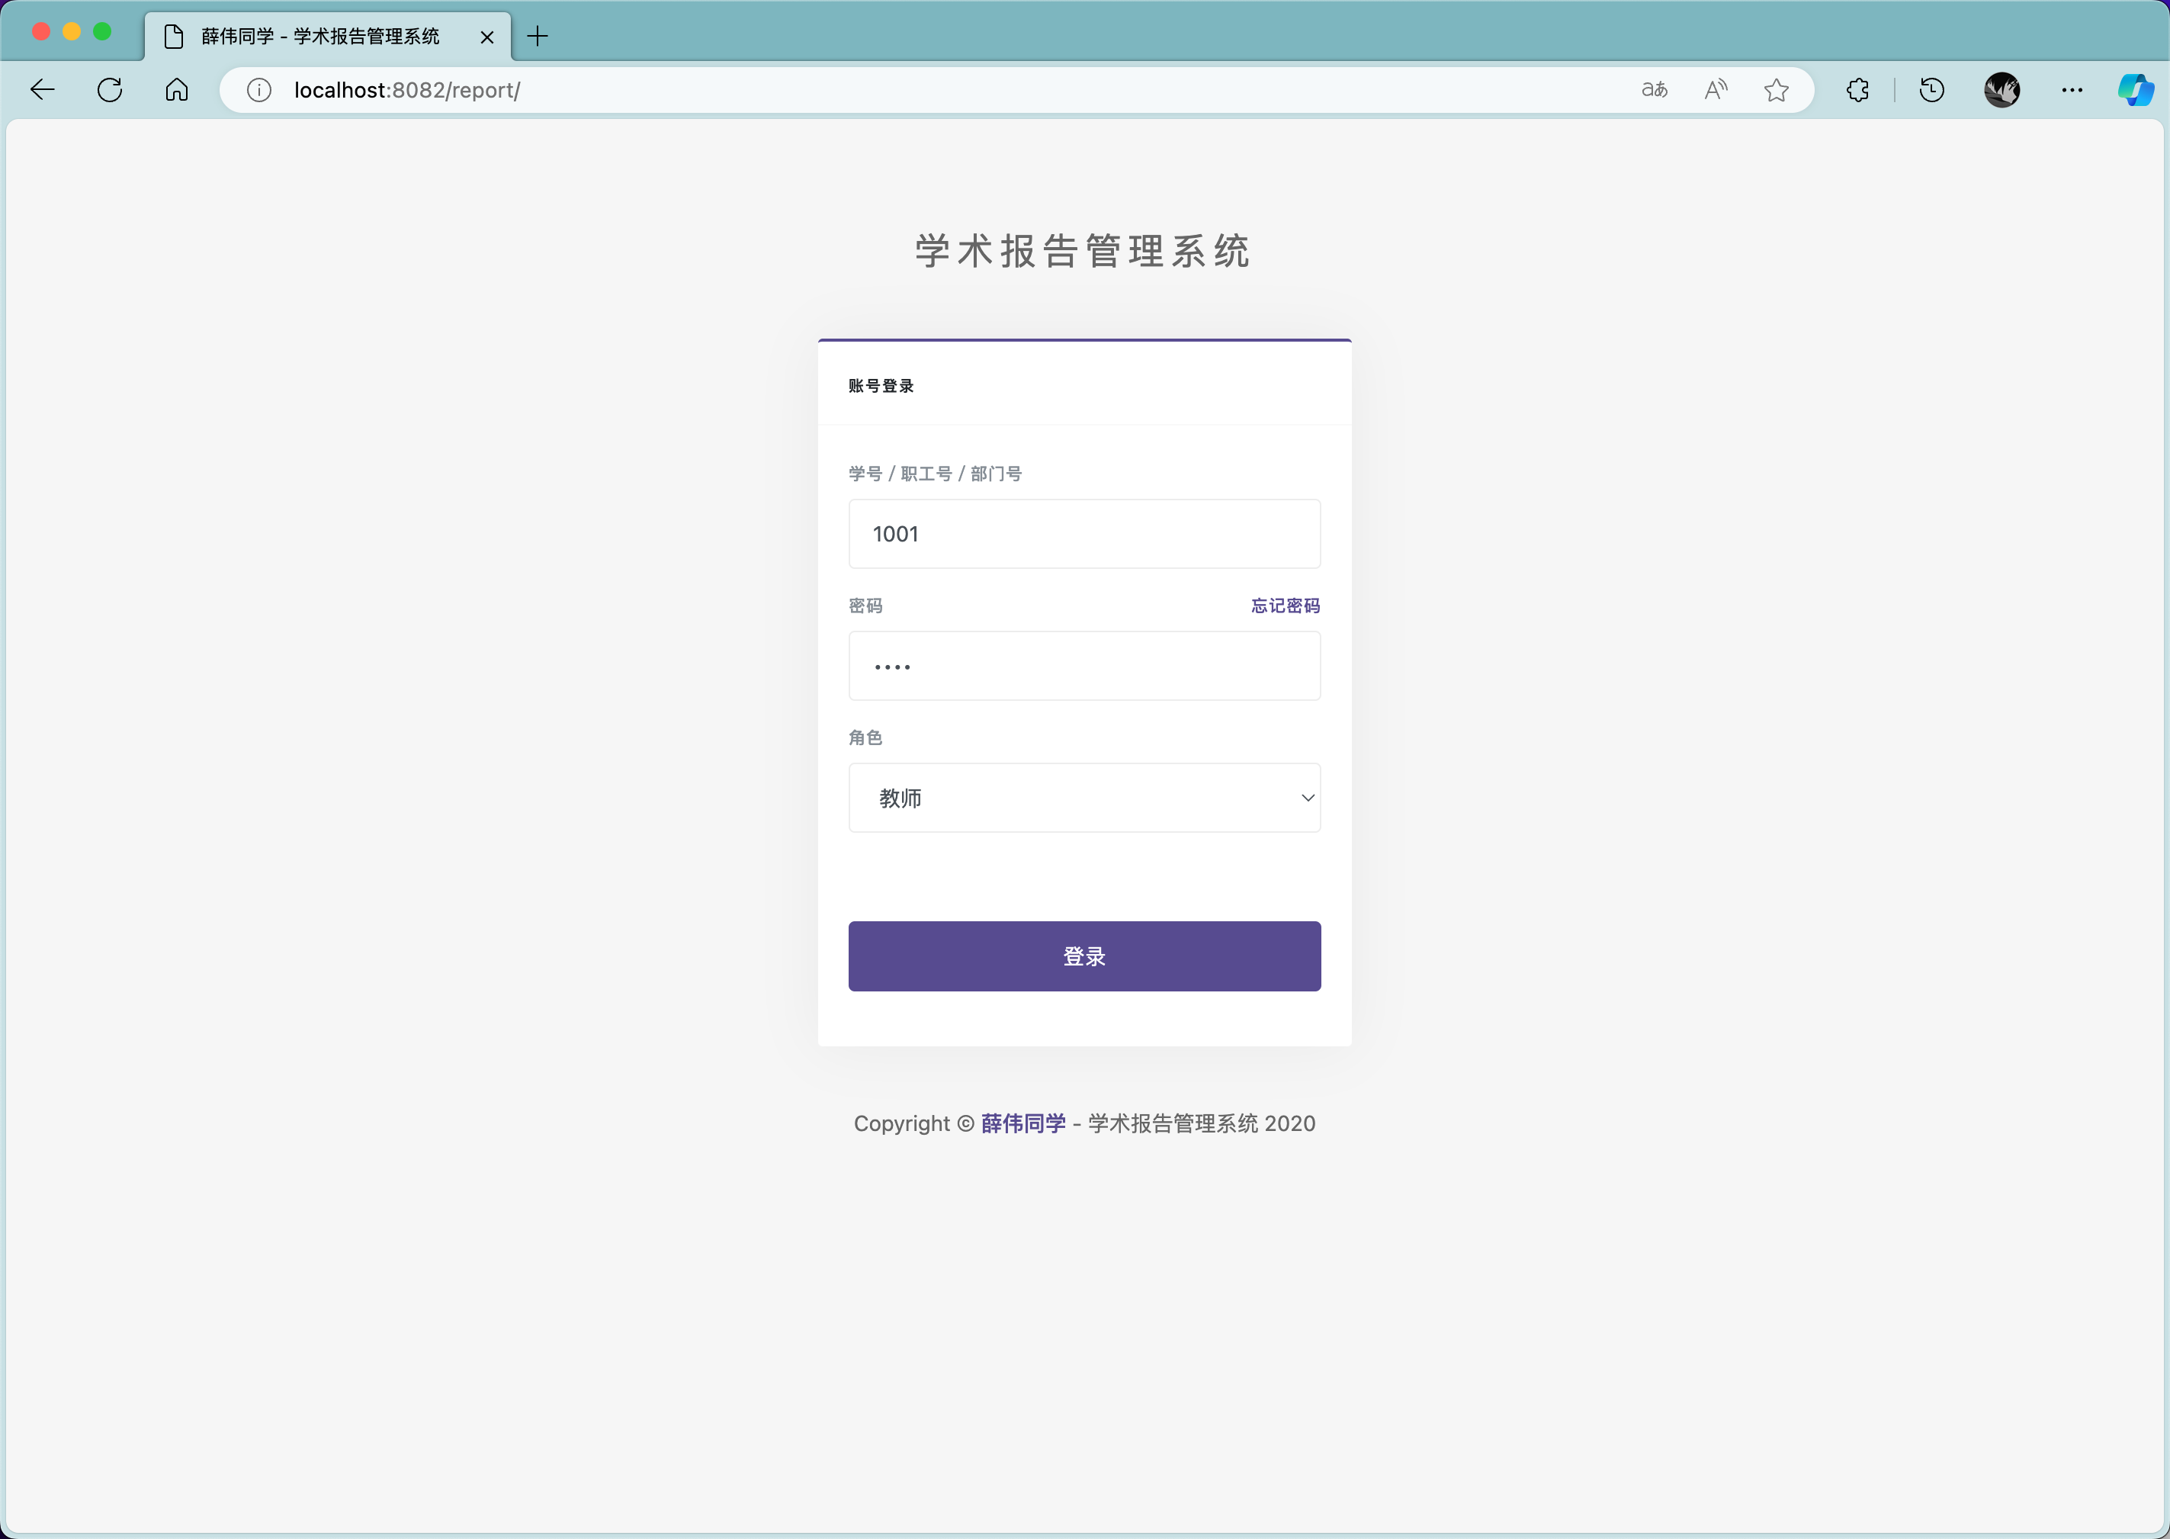Screen dimensions: 2170x1539
Task: Open the Copilot sidebar icon
Action: click(x=2135, y=90)
